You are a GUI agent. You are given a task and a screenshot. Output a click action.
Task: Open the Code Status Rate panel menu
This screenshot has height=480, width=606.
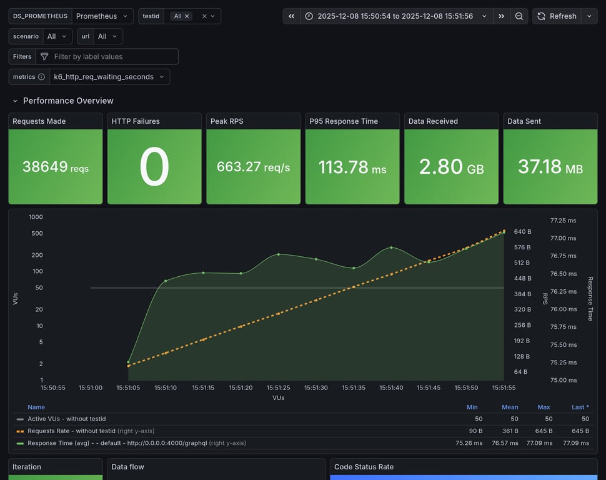(x=364, y=466)
